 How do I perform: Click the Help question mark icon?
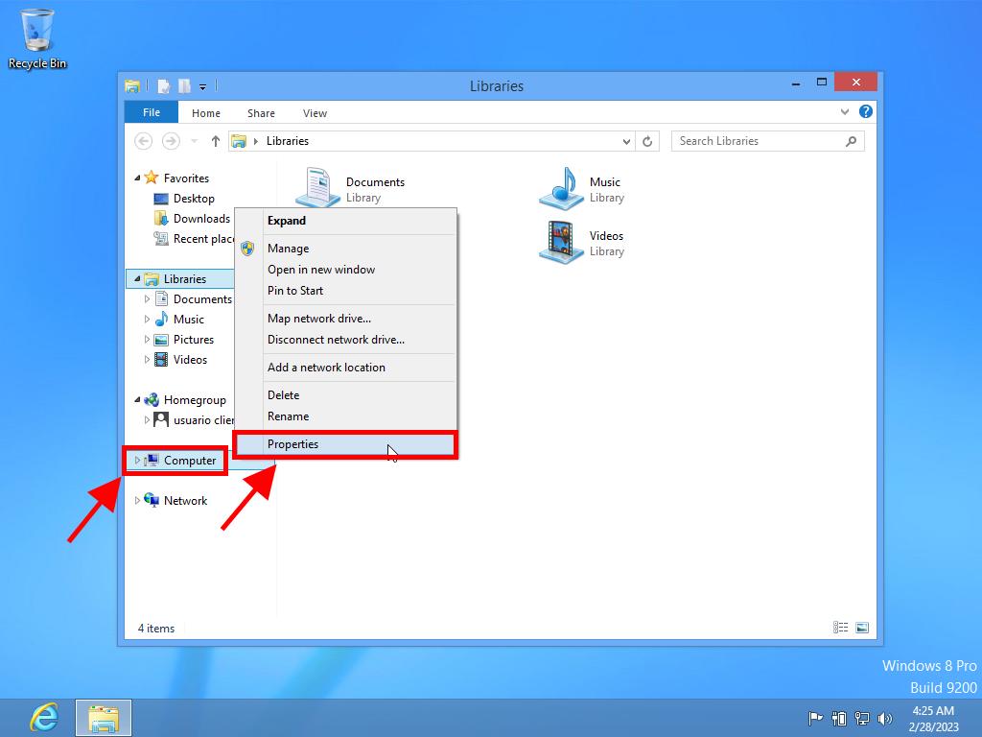pos(866,112)
